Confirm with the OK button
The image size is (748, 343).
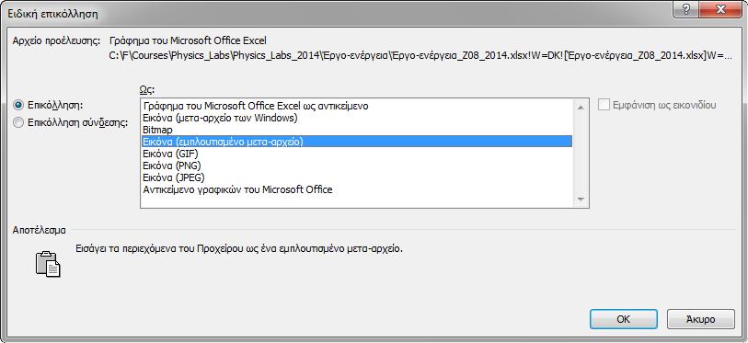coord(624,319)
